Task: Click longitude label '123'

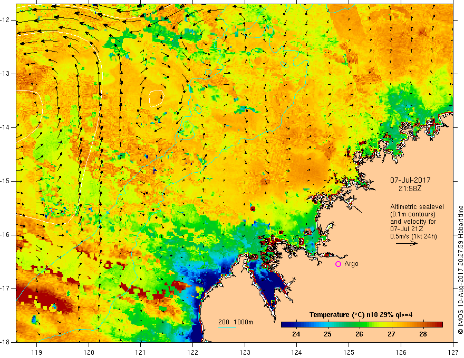Action: 245,352
